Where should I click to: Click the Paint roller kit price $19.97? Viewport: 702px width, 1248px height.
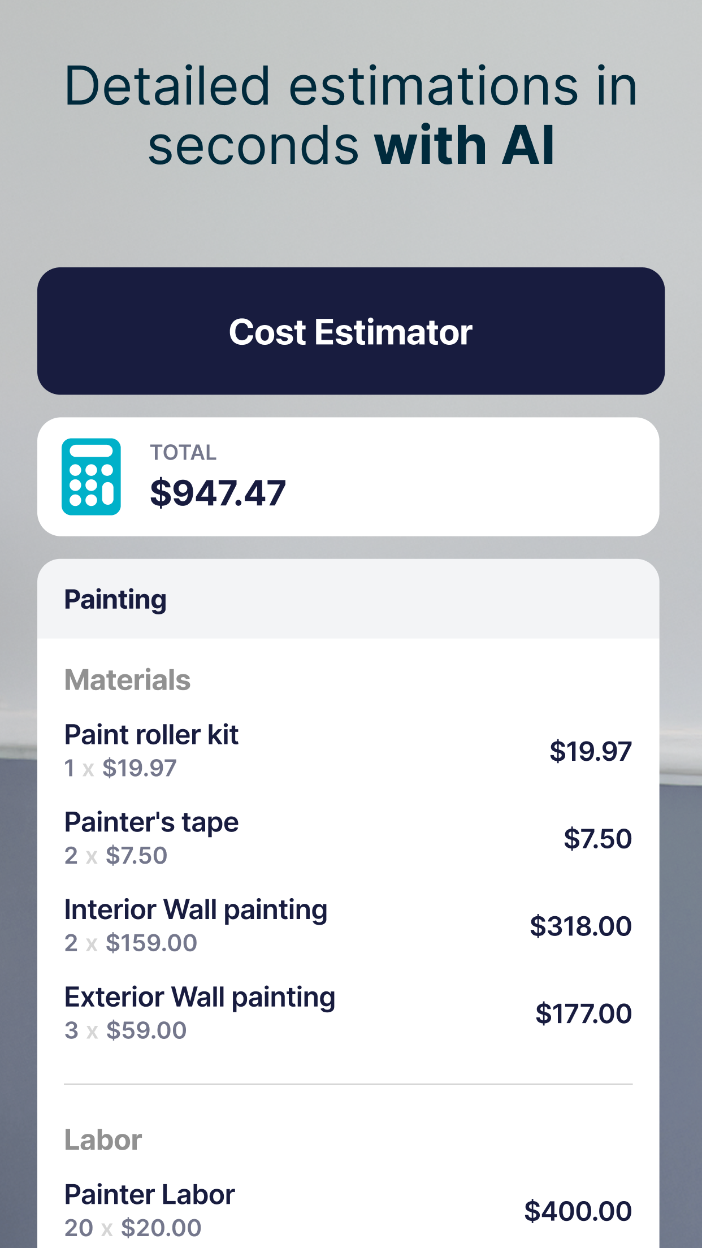coord(591,751)
